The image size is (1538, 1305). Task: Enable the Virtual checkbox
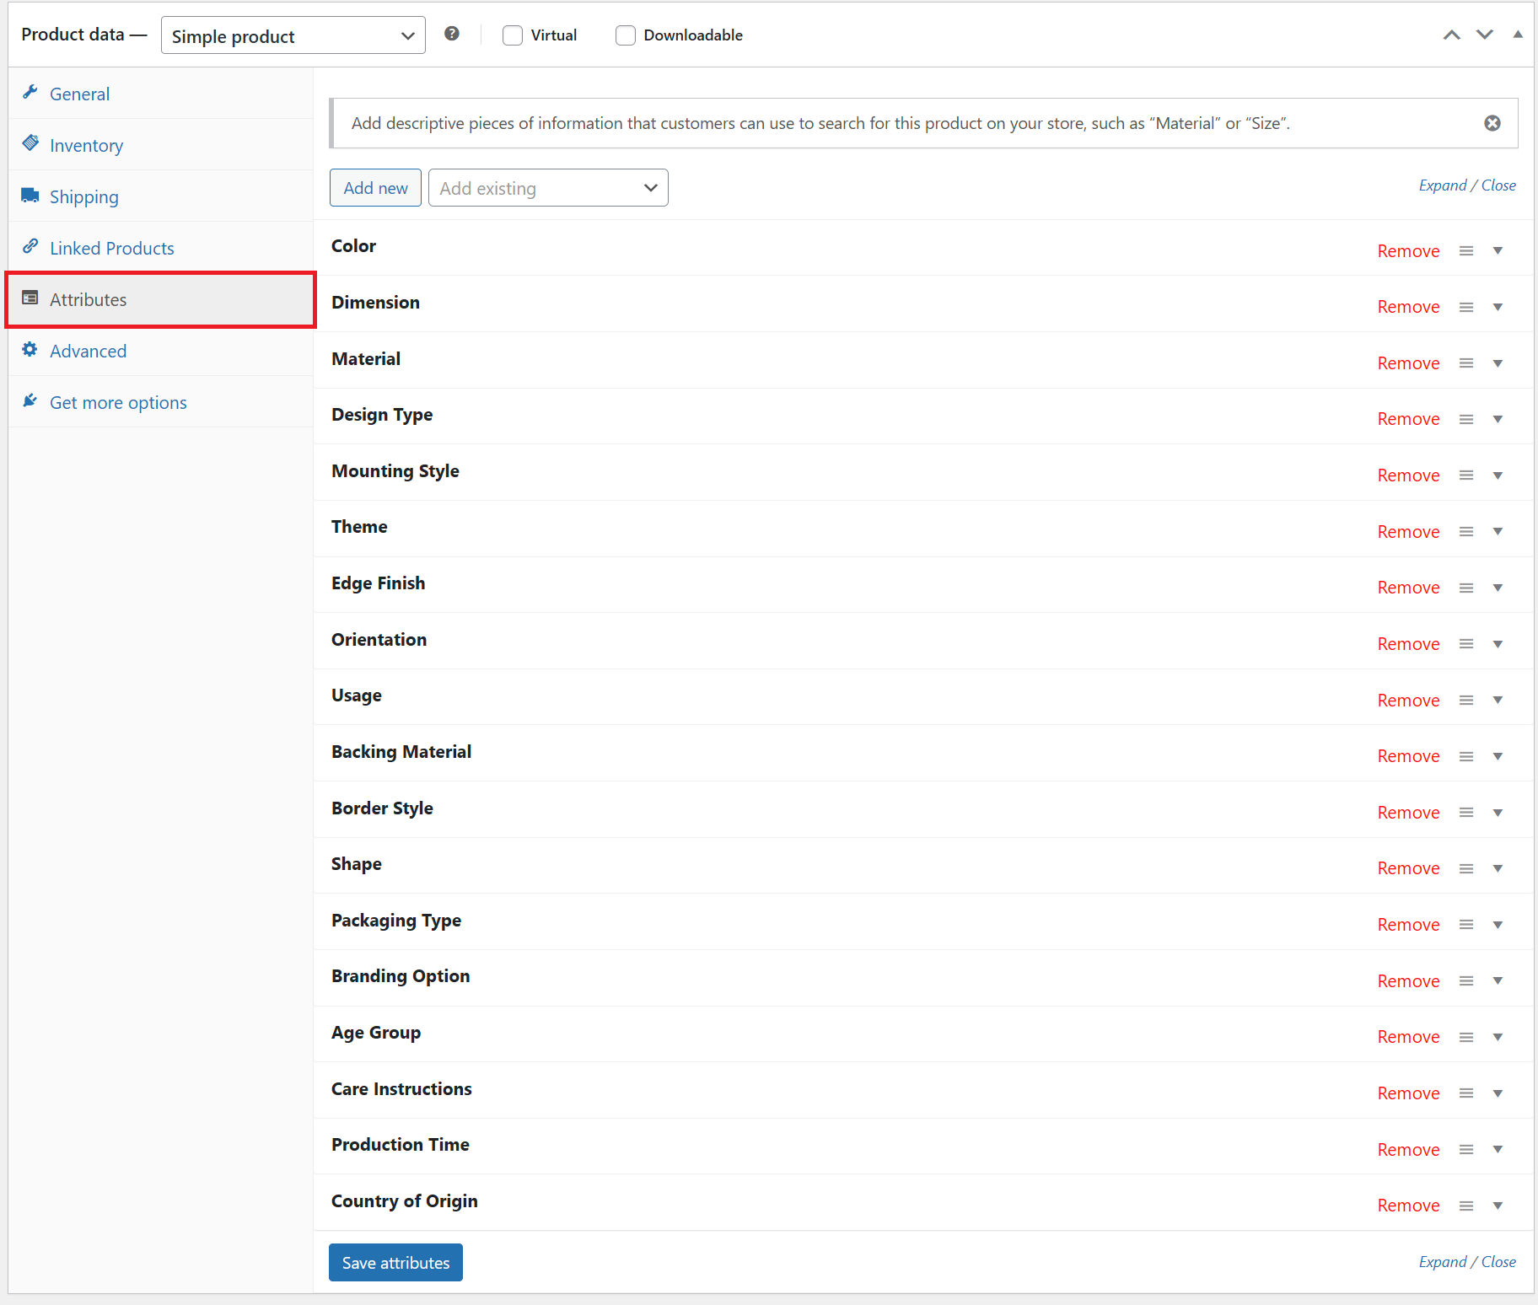513,35
